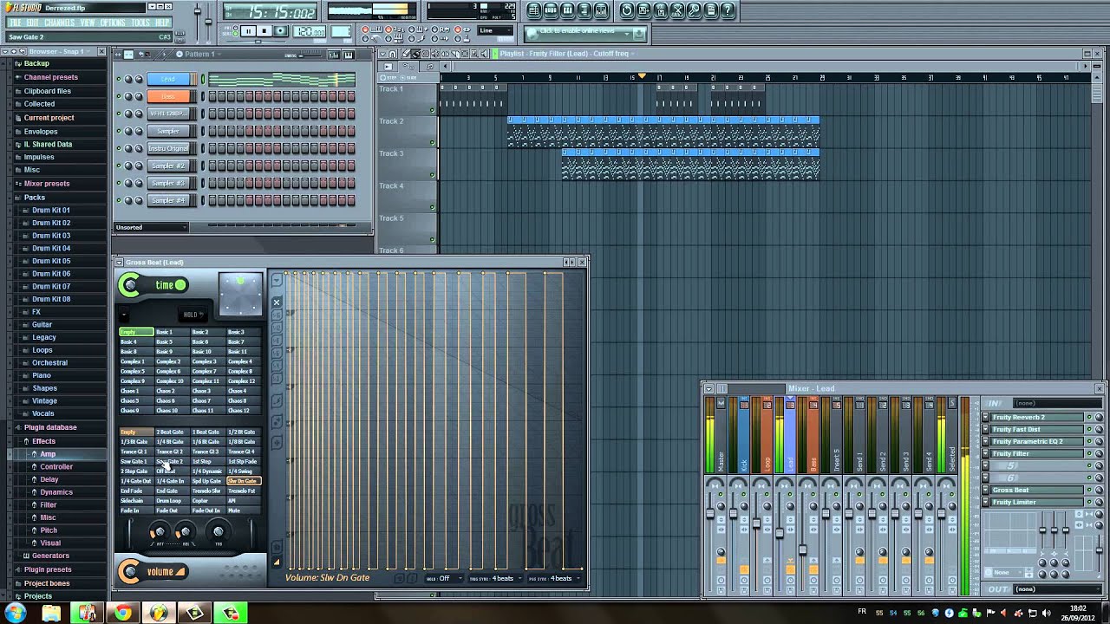Open the Fruity Reeverb 2 slot dropdown arrow

[986, 418]
